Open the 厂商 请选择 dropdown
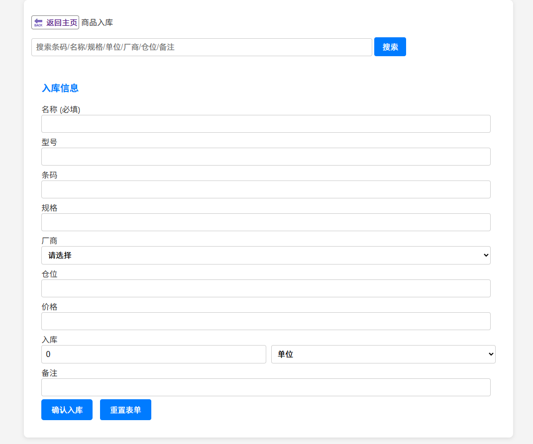This screenshot has width=533, height=444. click(266, 255)
